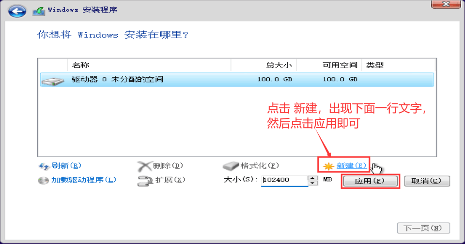Select the 驱动器 0 未分配的空间 row
The image size is (465, 244).
click(x=237, y=79)
